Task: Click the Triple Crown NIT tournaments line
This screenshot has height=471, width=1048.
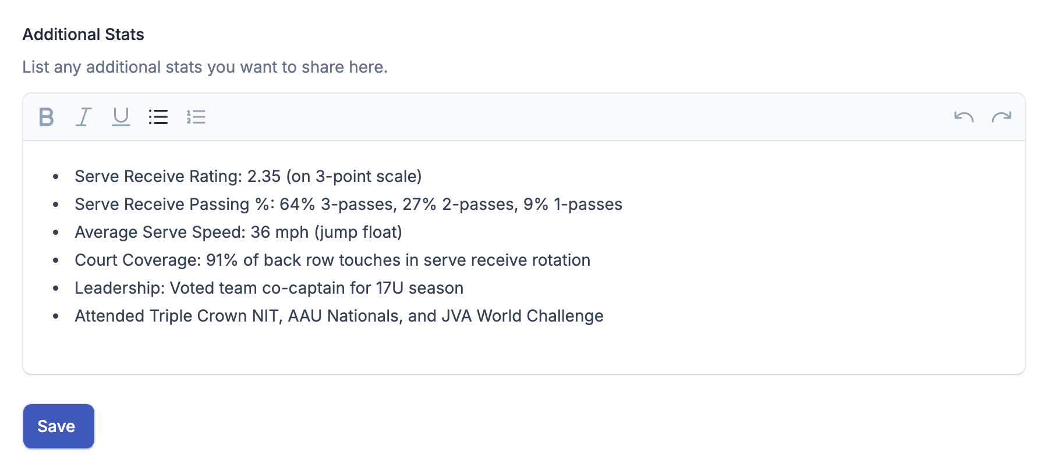Action: [339, 316]
